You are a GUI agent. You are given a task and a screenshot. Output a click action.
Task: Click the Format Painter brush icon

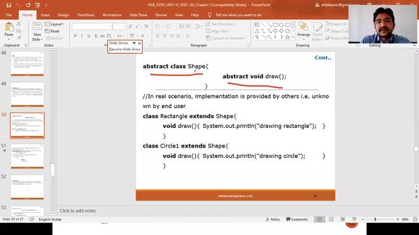[x=19, y=38]
